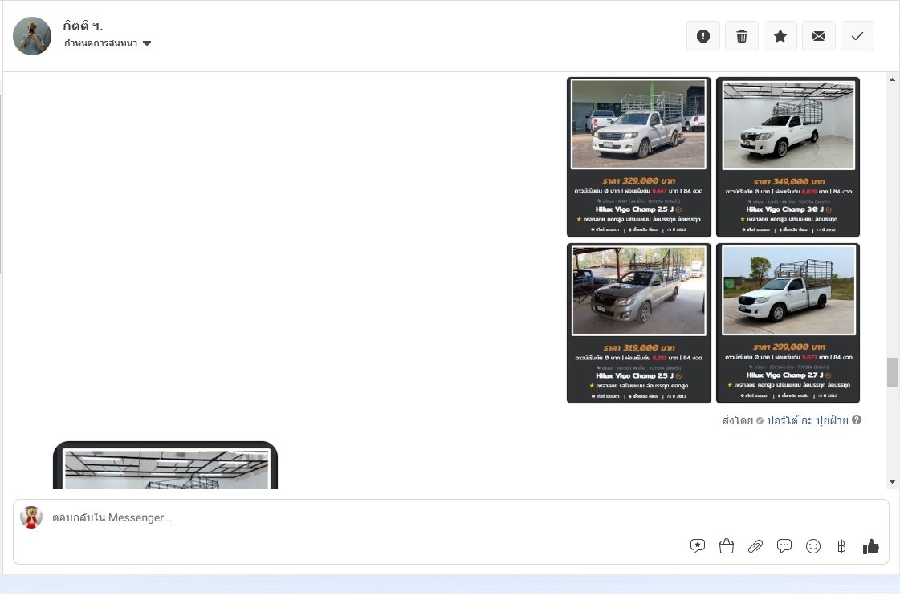Viewport: 900px width, 600px height.
Task: Toggle the star to follow up conversation
Action: point(780,36)
